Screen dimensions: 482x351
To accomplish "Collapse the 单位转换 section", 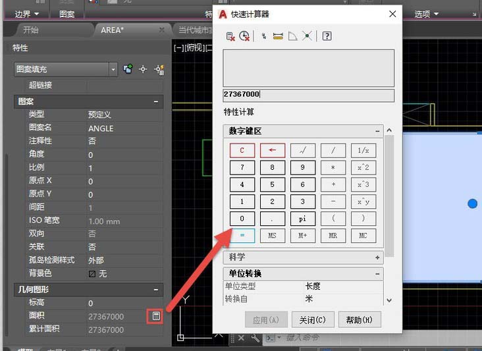I will pos(377,273).
